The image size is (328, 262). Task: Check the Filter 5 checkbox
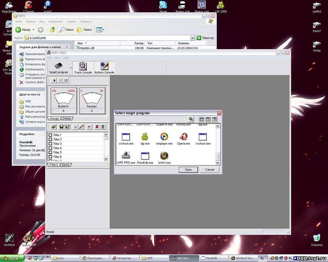[x=51, y=153]
